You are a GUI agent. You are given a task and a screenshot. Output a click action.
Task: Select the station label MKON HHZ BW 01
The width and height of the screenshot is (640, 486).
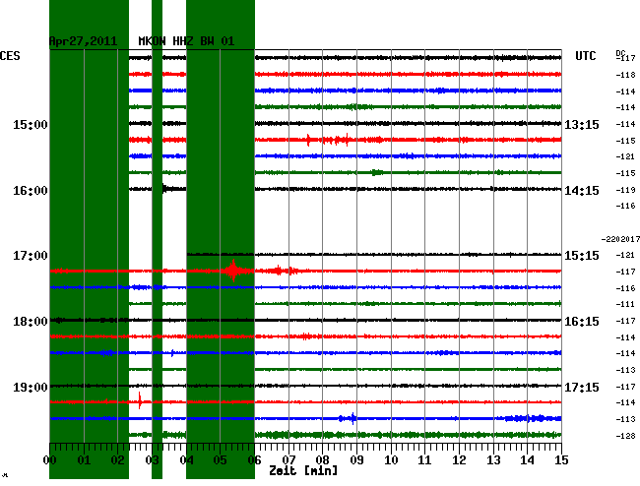186,41
